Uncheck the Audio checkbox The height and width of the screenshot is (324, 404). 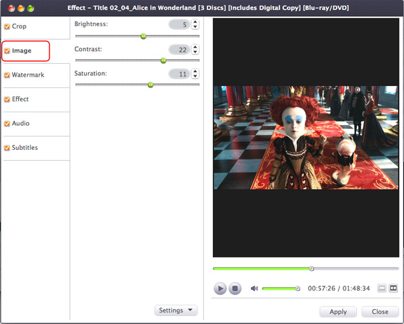7,124
